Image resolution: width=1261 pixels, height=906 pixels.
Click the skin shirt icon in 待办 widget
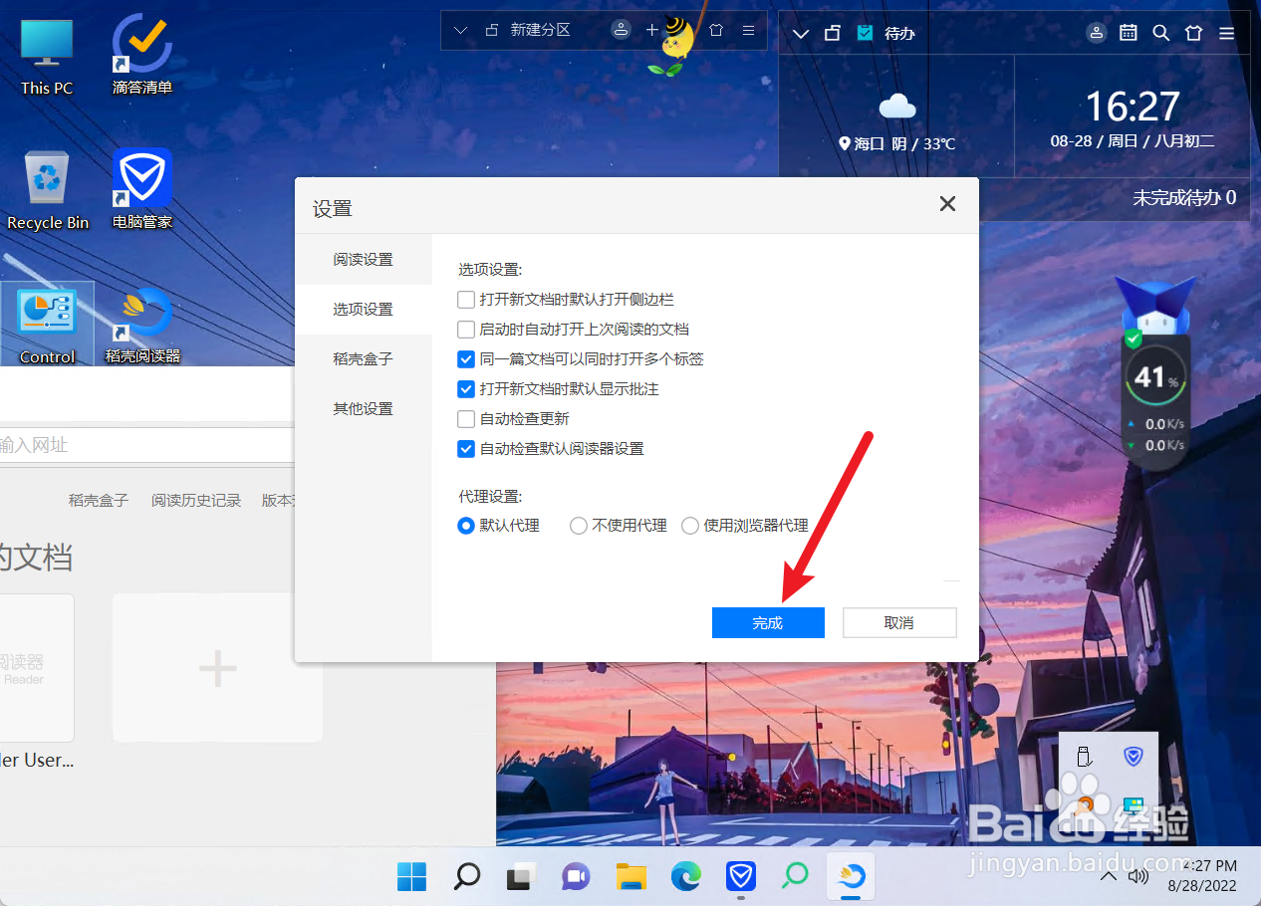tap(1194, 33)
